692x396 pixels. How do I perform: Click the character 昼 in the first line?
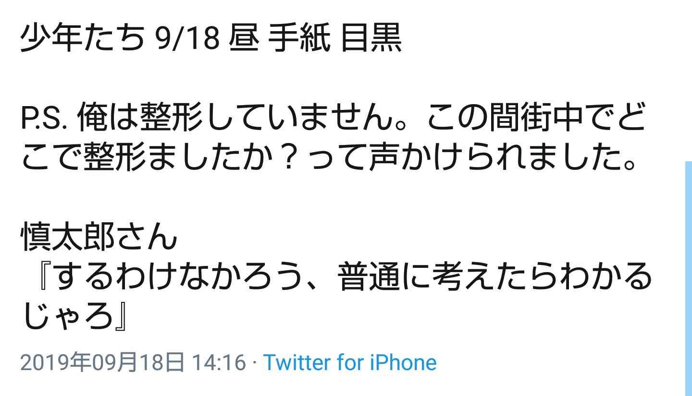click(x=245, y=39)
